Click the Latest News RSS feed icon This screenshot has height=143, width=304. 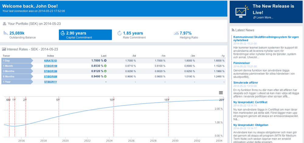233,30
